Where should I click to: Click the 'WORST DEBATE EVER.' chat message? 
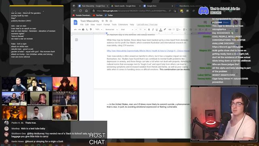tap(224, 75)
